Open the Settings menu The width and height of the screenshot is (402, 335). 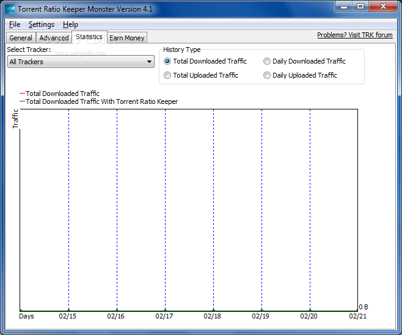click(42, 24)
